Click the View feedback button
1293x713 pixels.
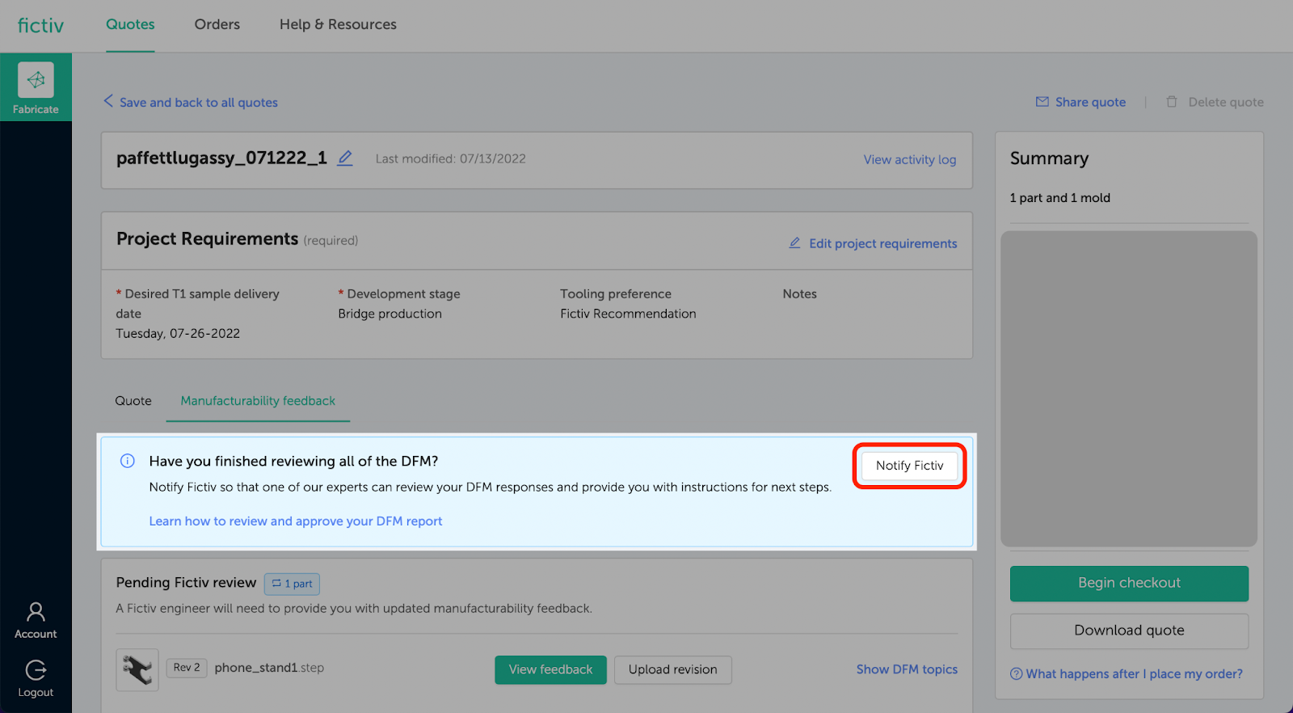550,669
